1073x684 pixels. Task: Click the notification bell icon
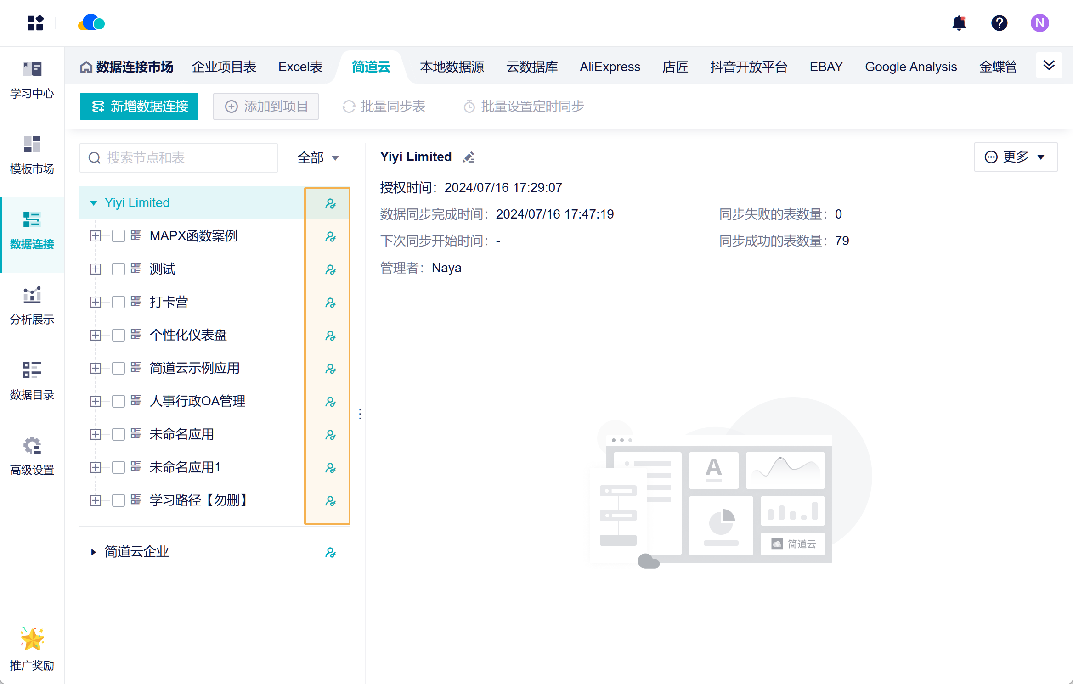point(959,23)
